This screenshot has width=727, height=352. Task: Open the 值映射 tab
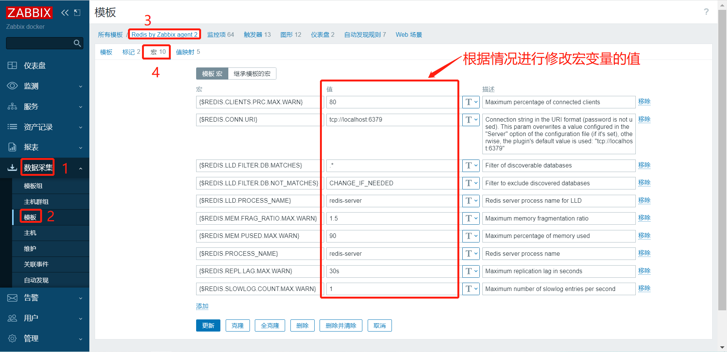(x=188, y=52)
